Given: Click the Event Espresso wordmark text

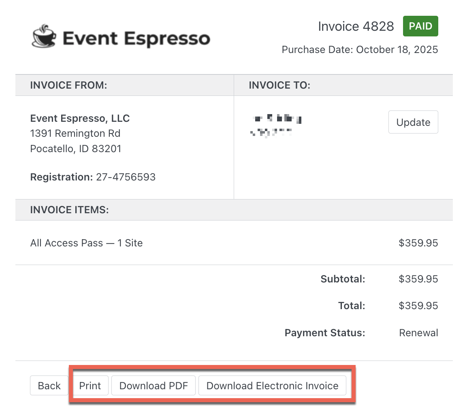Looking at the screenshot, I should click(137, 39).
